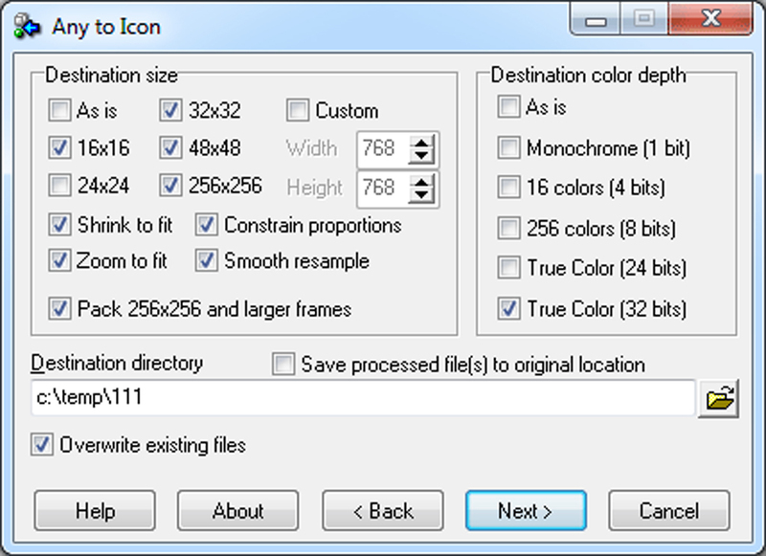Minimize the Any to Icon window
The width and height of the screenshot is (766, 556).
[596, 19]
